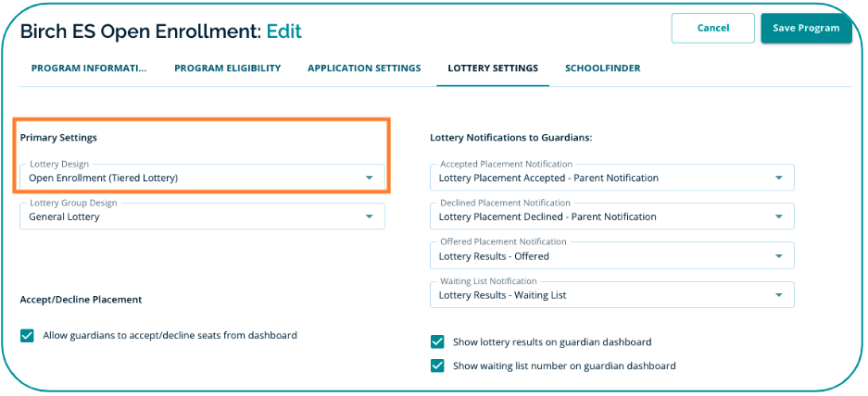Save the program with Save Program
The height and width of the screenshot is (396, 868).
click(x=806, y=28)
